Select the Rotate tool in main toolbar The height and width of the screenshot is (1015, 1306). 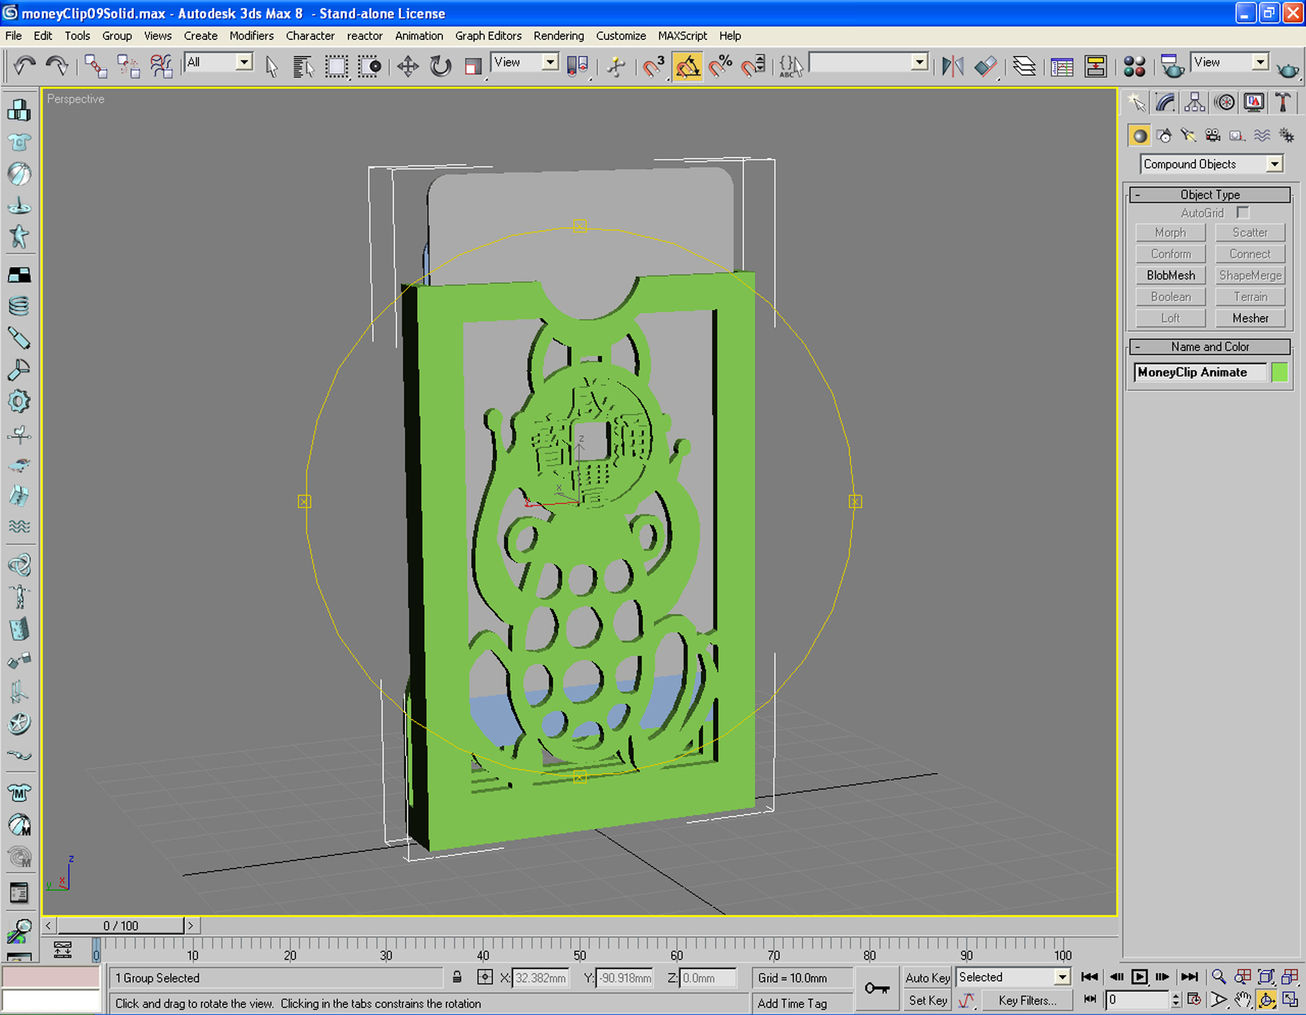click(440, 67)
